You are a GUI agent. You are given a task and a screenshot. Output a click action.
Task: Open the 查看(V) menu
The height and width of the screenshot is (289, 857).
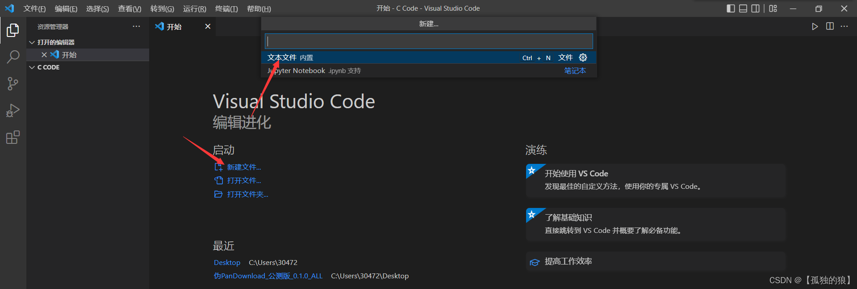coord(130,8)
